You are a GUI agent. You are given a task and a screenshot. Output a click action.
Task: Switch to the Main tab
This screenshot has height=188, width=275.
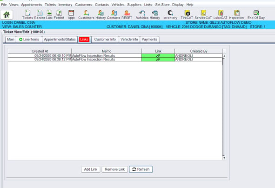click(x=11, y=39)
